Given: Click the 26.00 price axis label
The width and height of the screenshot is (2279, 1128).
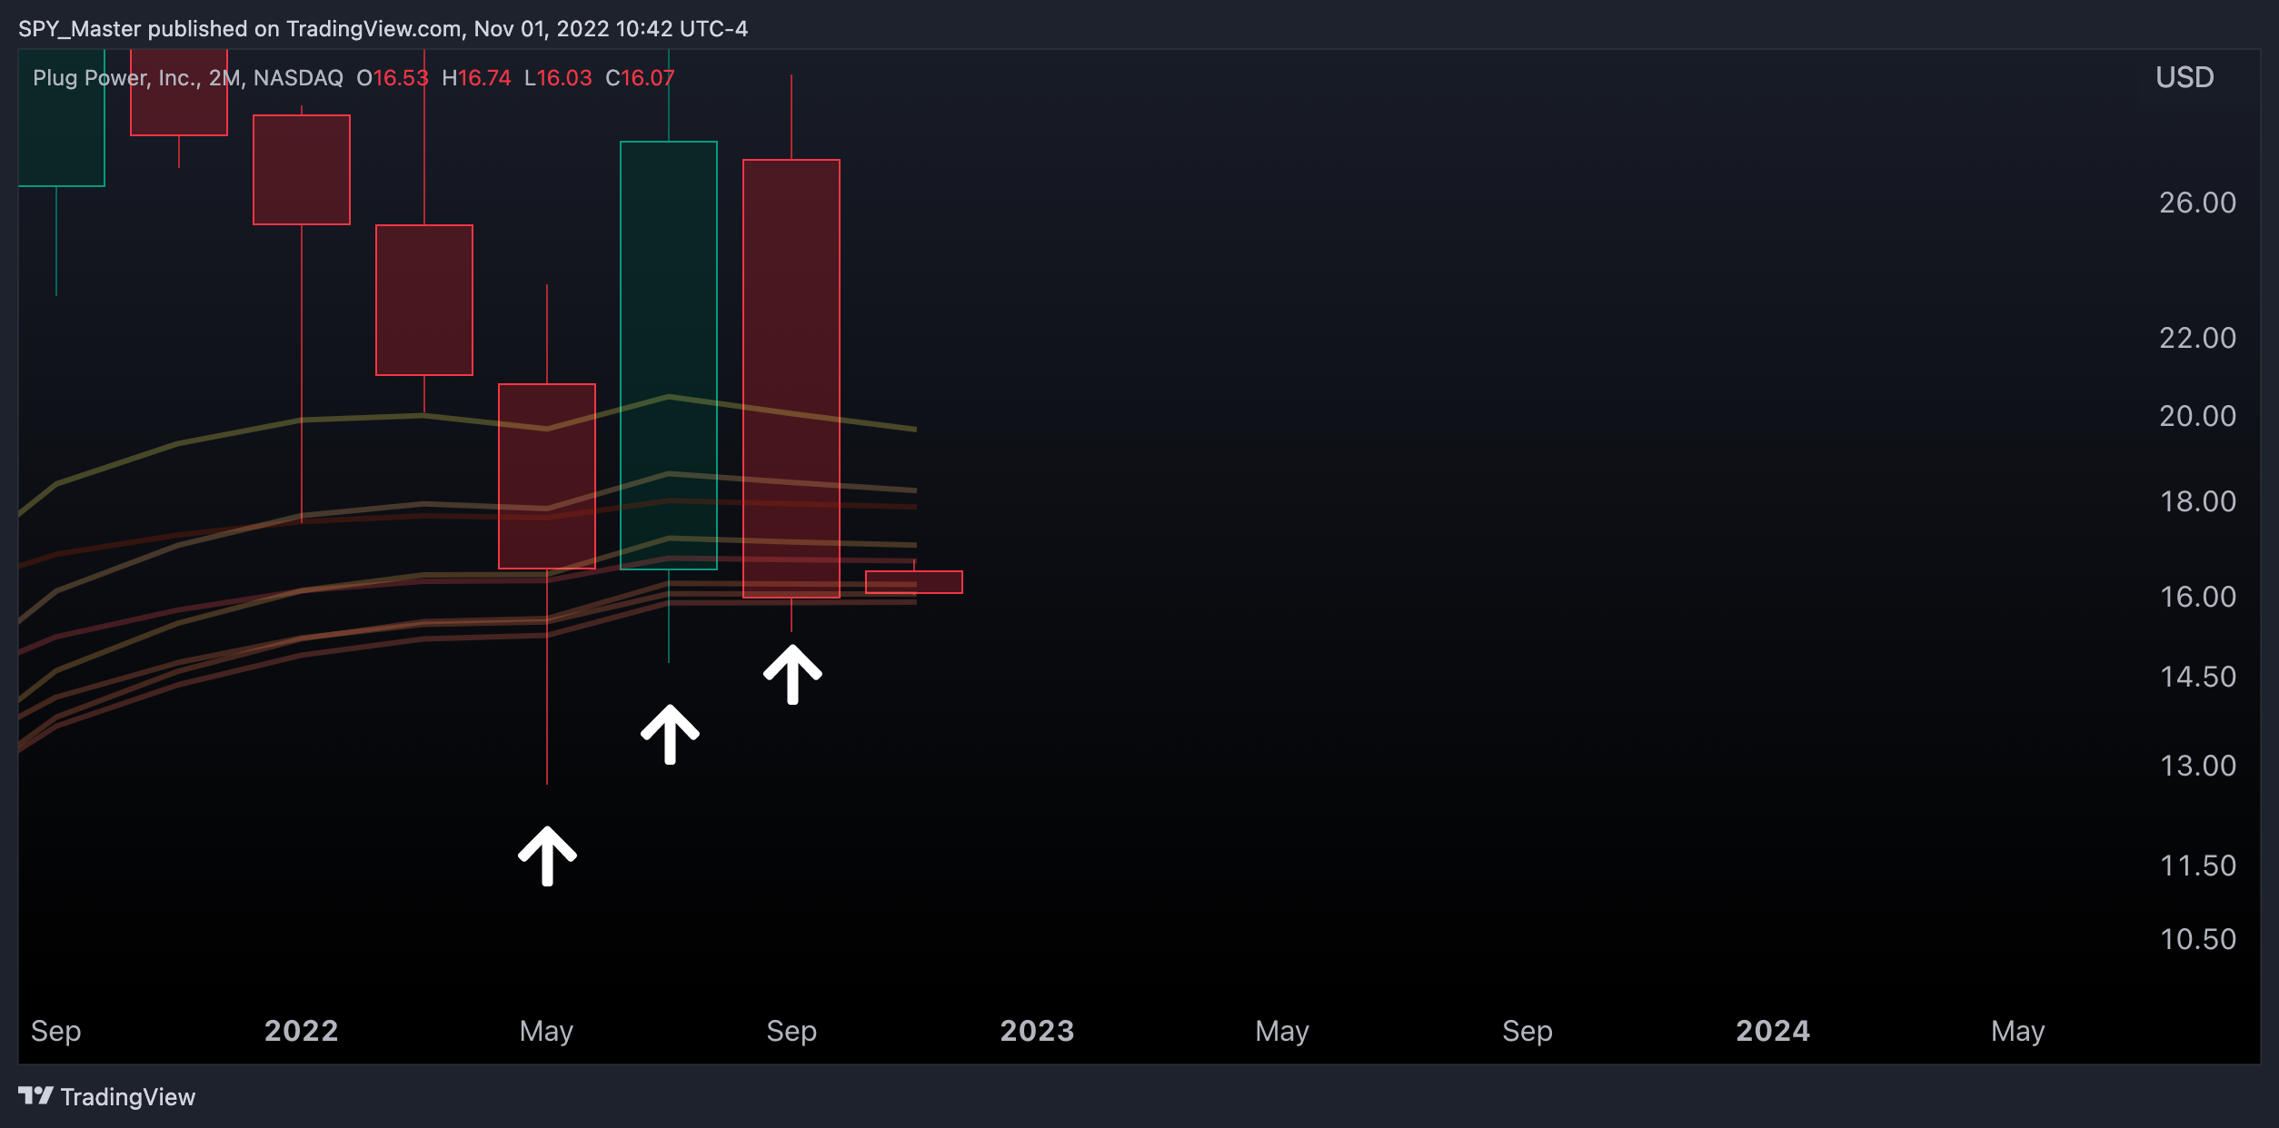Looking at the screenshot, I should [2197, 203].
